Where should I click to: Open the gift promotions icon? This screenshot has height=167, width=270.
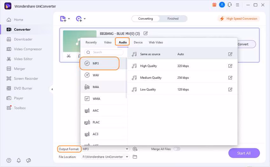(214, 5)
